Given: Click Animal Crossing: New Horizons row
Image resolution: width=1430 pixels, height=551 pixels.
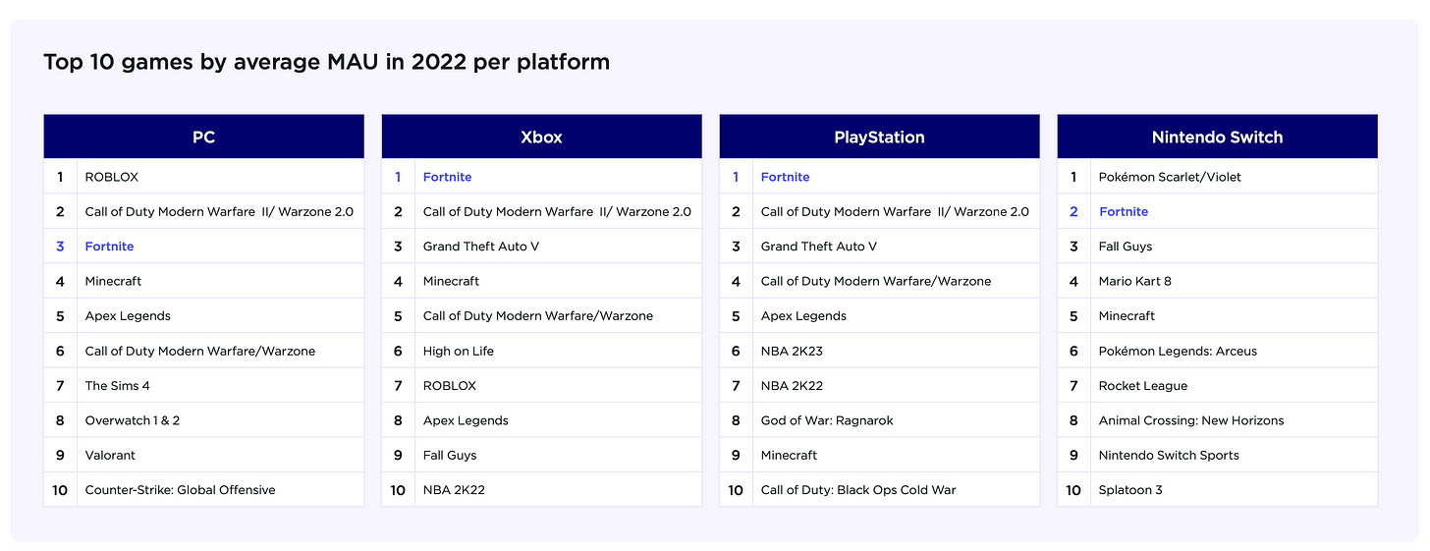Looking at the screenshot, I should click(1190, 420).
